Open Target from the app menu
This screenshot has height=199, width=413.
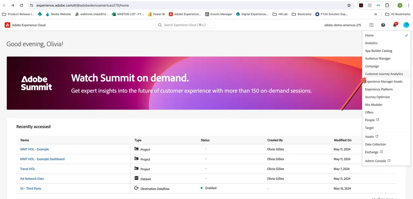[x=369, y=128]
